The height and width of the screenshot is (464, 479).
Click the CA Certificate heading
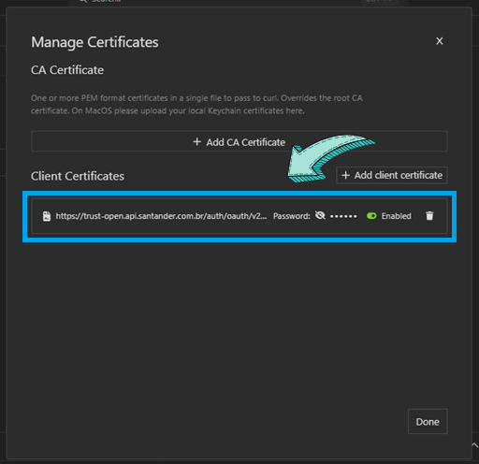[67, 70]
